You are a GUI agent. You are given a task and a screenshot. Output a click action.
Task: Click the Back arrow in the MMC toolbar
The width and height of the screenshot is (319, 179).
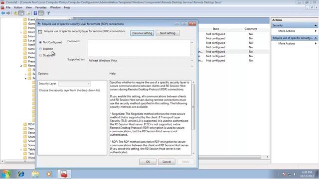tap(3, 13)
